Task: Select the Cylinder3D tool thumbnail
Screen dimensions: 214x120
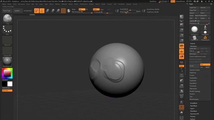Action: (195, 38)
